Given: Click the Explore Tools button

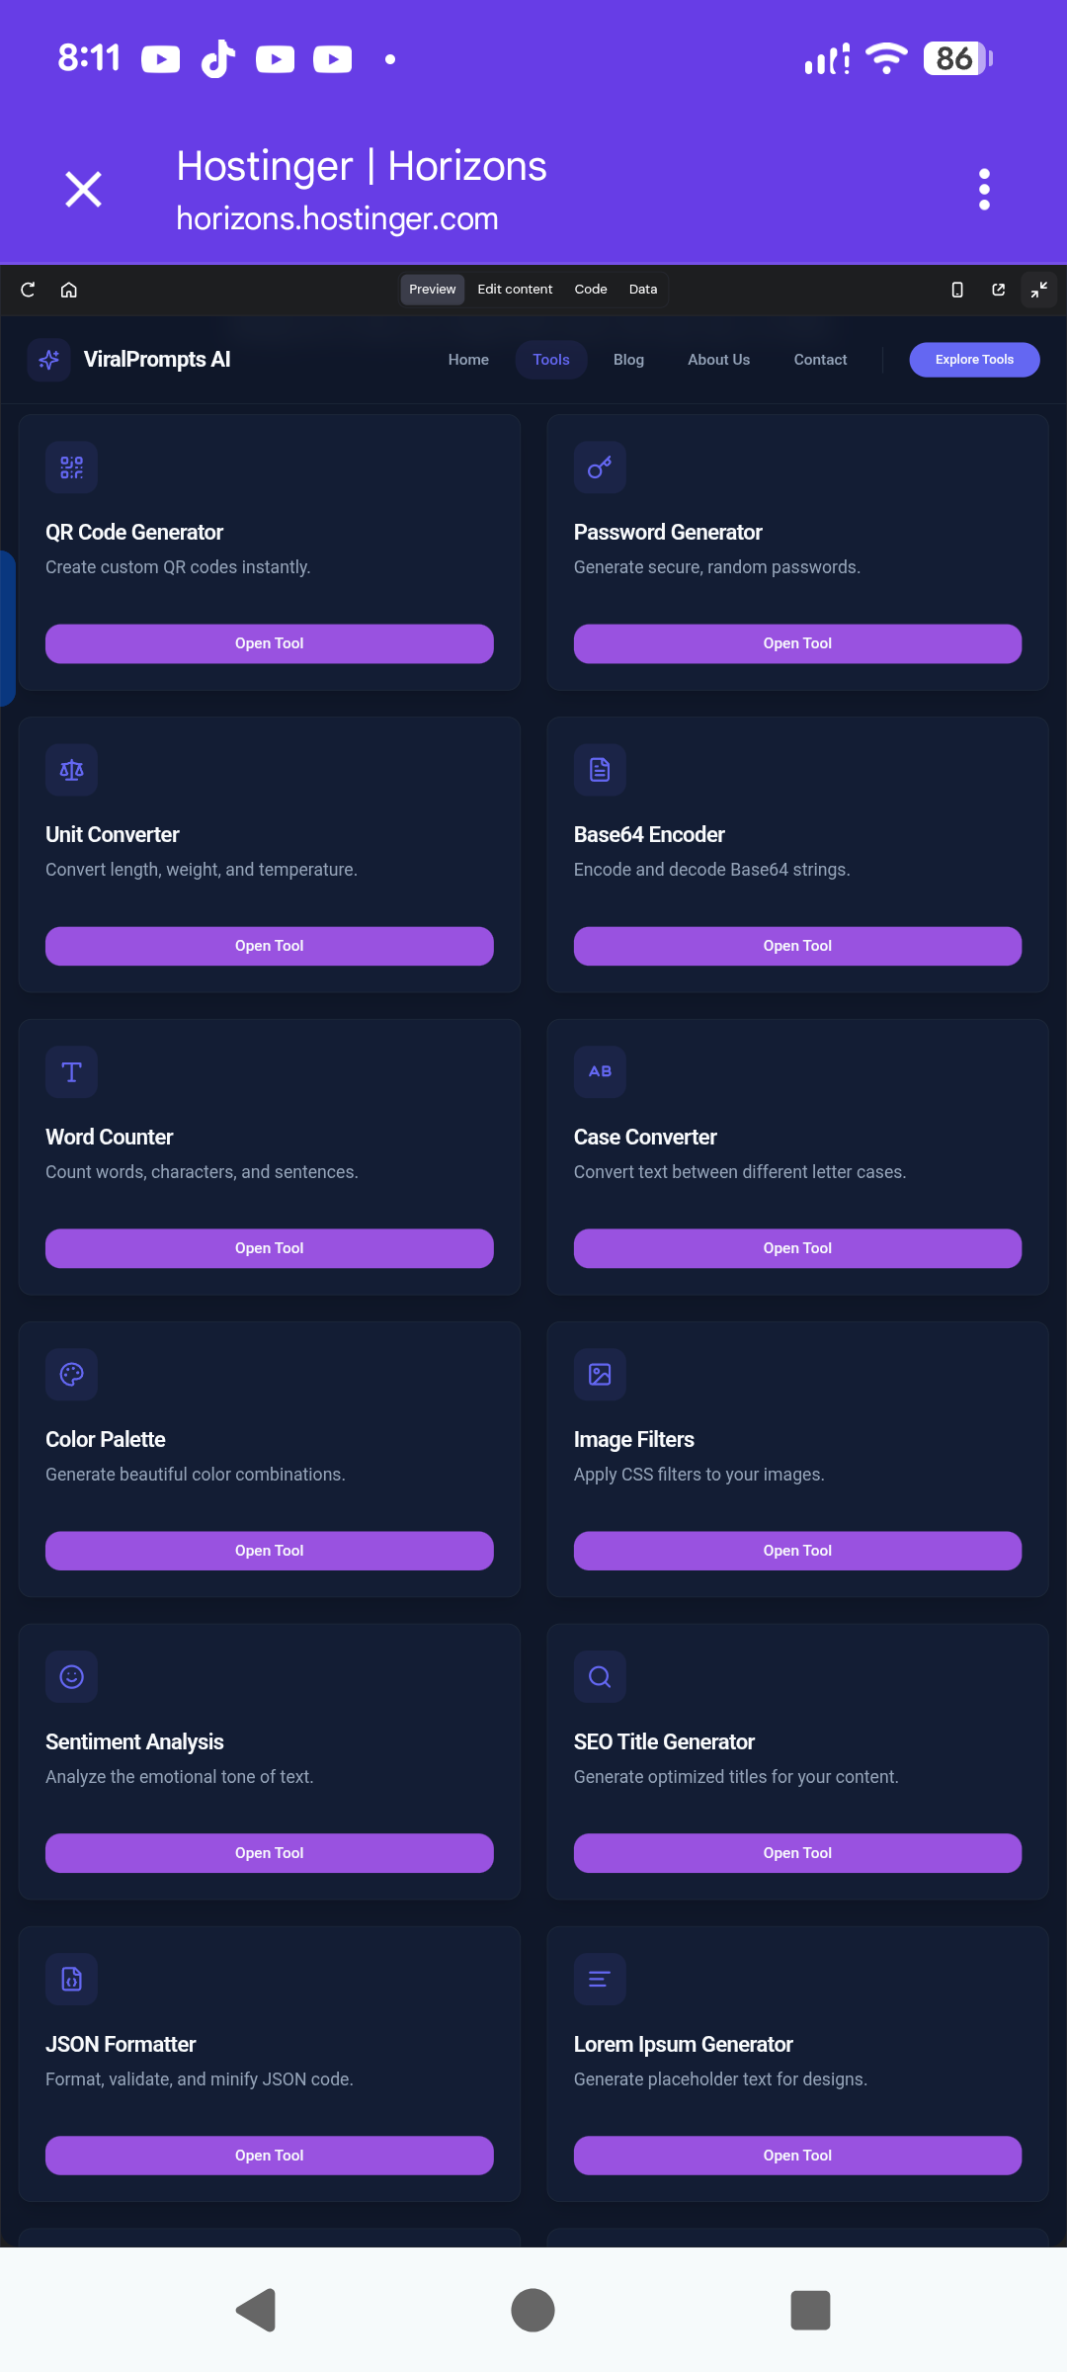Looking at the screenshot, I should tap(974, 360).
